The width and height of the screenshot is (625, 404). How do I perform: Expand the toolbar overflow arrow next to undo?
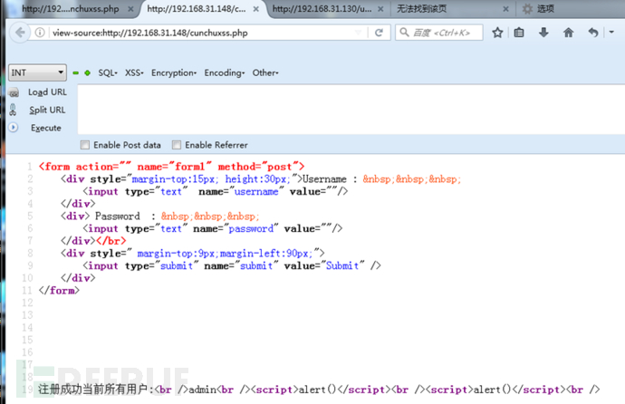click(611, 33)
